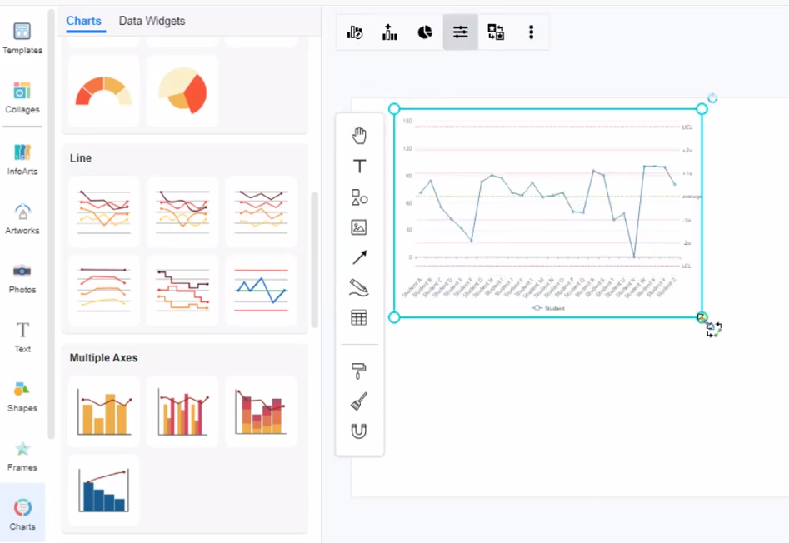The width and height of the screenshot is (789, 543).
Task: Open the pie chart option in top toolbar
Action: click(425, 32)
